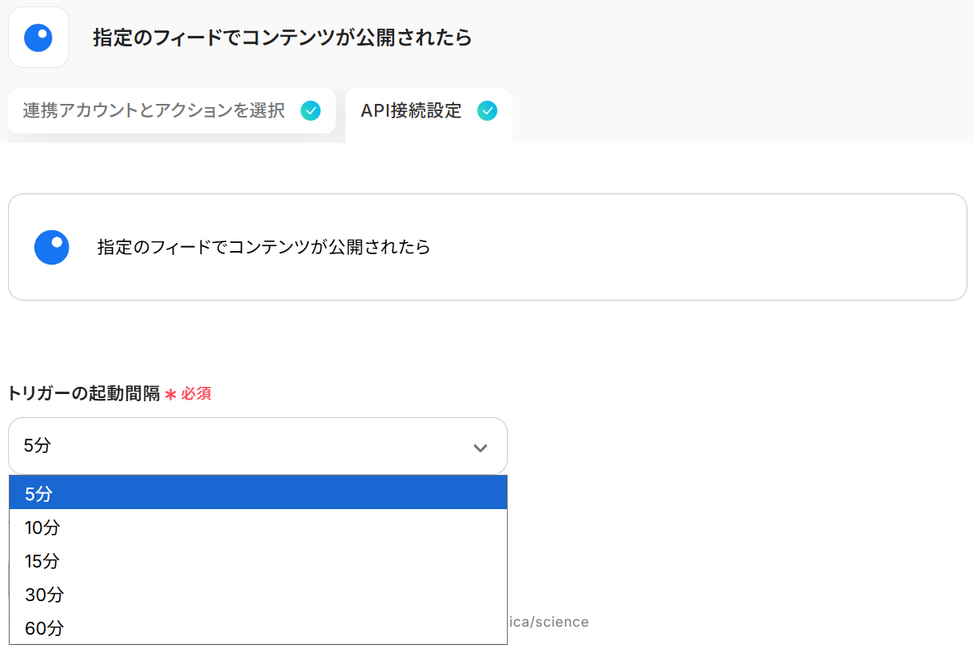973x649 pixels.
Task: Click empty area on right of trigger card
Action: (x=720, y=247)
